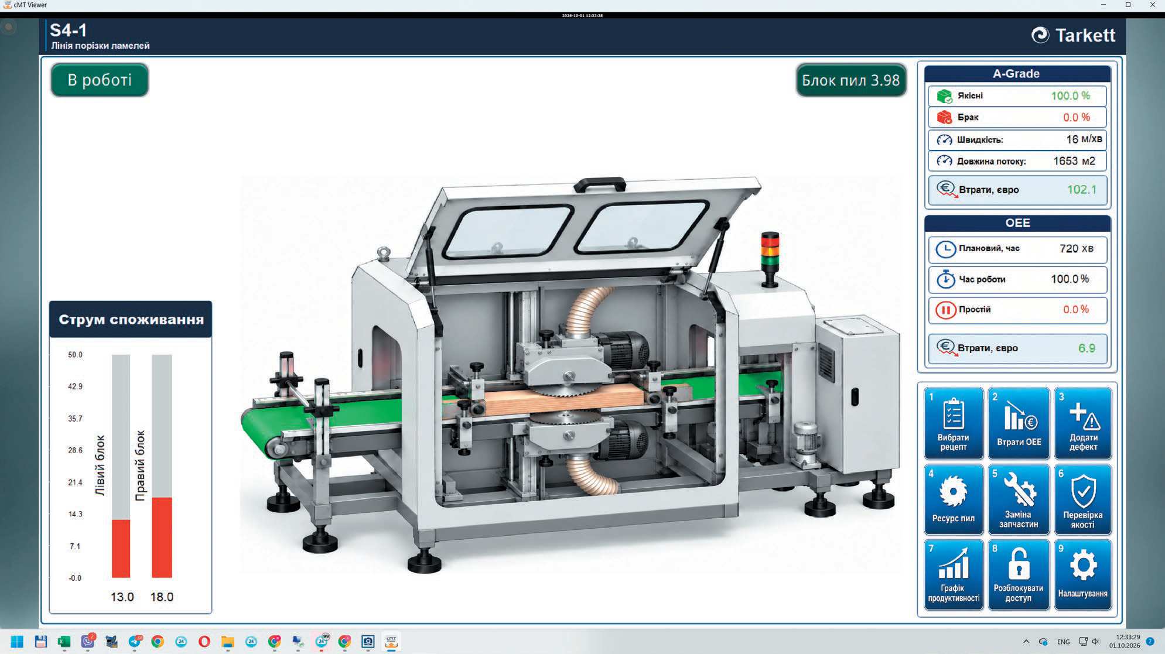This screenshot has height=654, width=1165.
Task: Click the Струм споживання panel header
Action: [x=131, y=319]
